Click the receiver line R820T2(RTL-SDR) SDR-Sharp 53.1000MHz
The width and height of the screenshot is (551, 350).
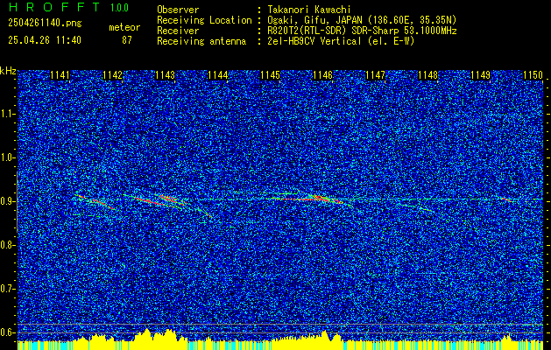(x=362, y=31)
